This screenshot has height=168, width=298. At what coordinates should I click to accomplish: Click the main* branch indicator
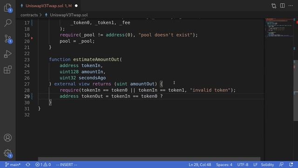coord(13,165)
